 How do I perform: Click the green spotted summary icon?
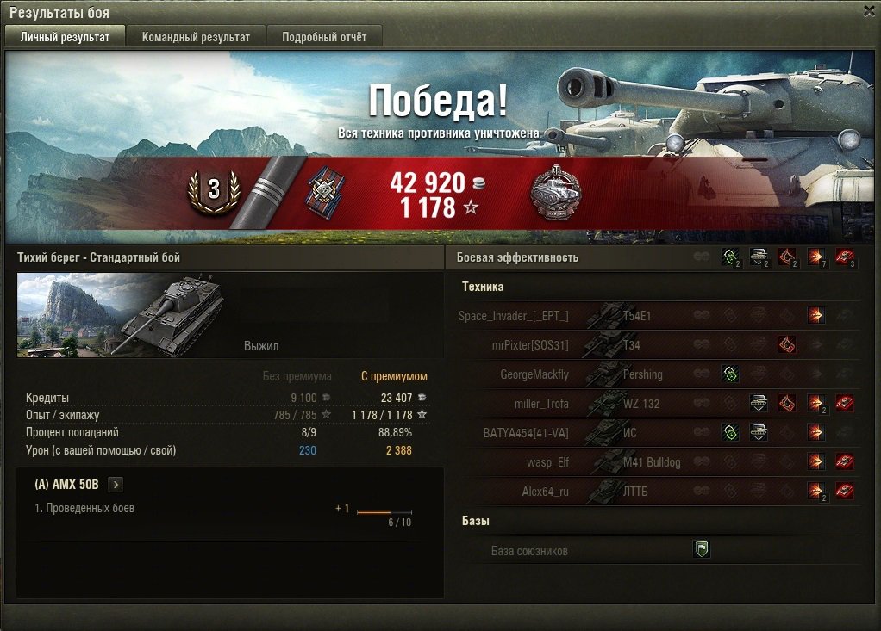pyautogui.click(x=730, y=257)
